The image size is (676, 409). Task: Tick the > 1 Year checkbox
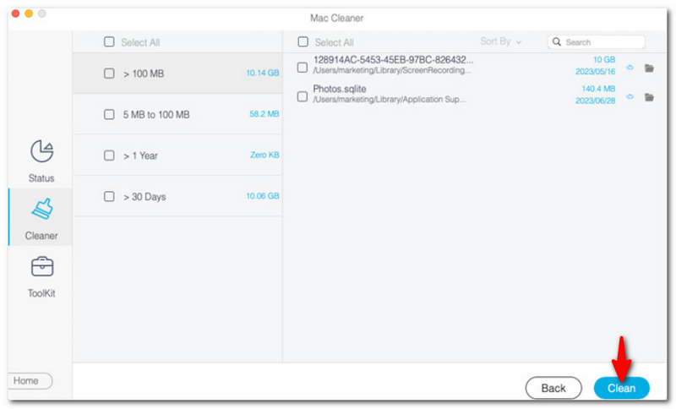[109, 155]
